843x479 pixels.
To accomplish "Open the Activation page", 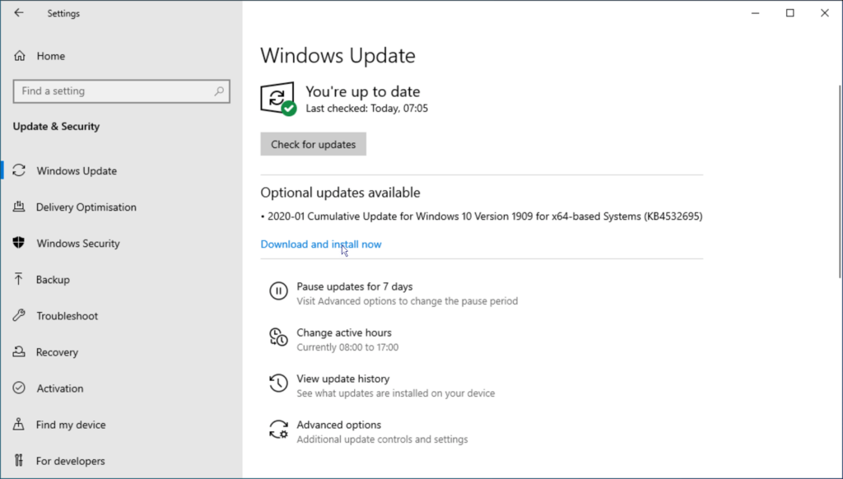I will pyautogui.click(x=59, y=388).
